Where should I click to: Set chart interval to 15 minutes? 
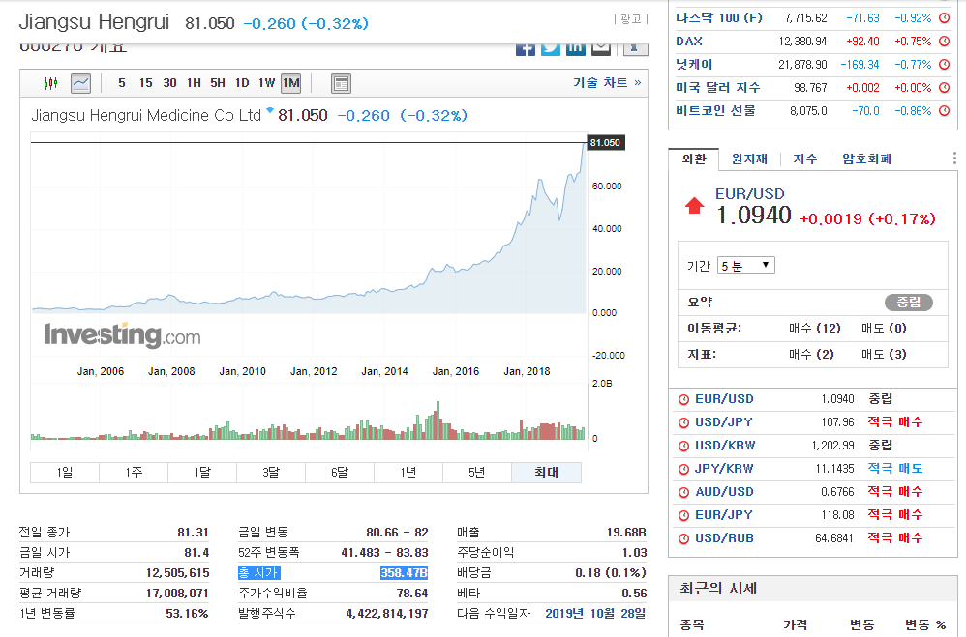[145, 83]
